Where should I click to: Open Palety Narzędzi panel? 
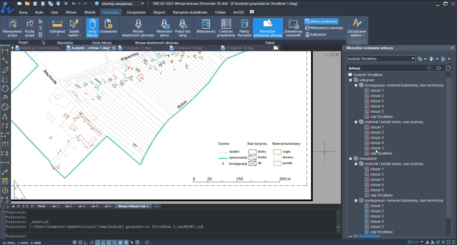coord(244,28)
